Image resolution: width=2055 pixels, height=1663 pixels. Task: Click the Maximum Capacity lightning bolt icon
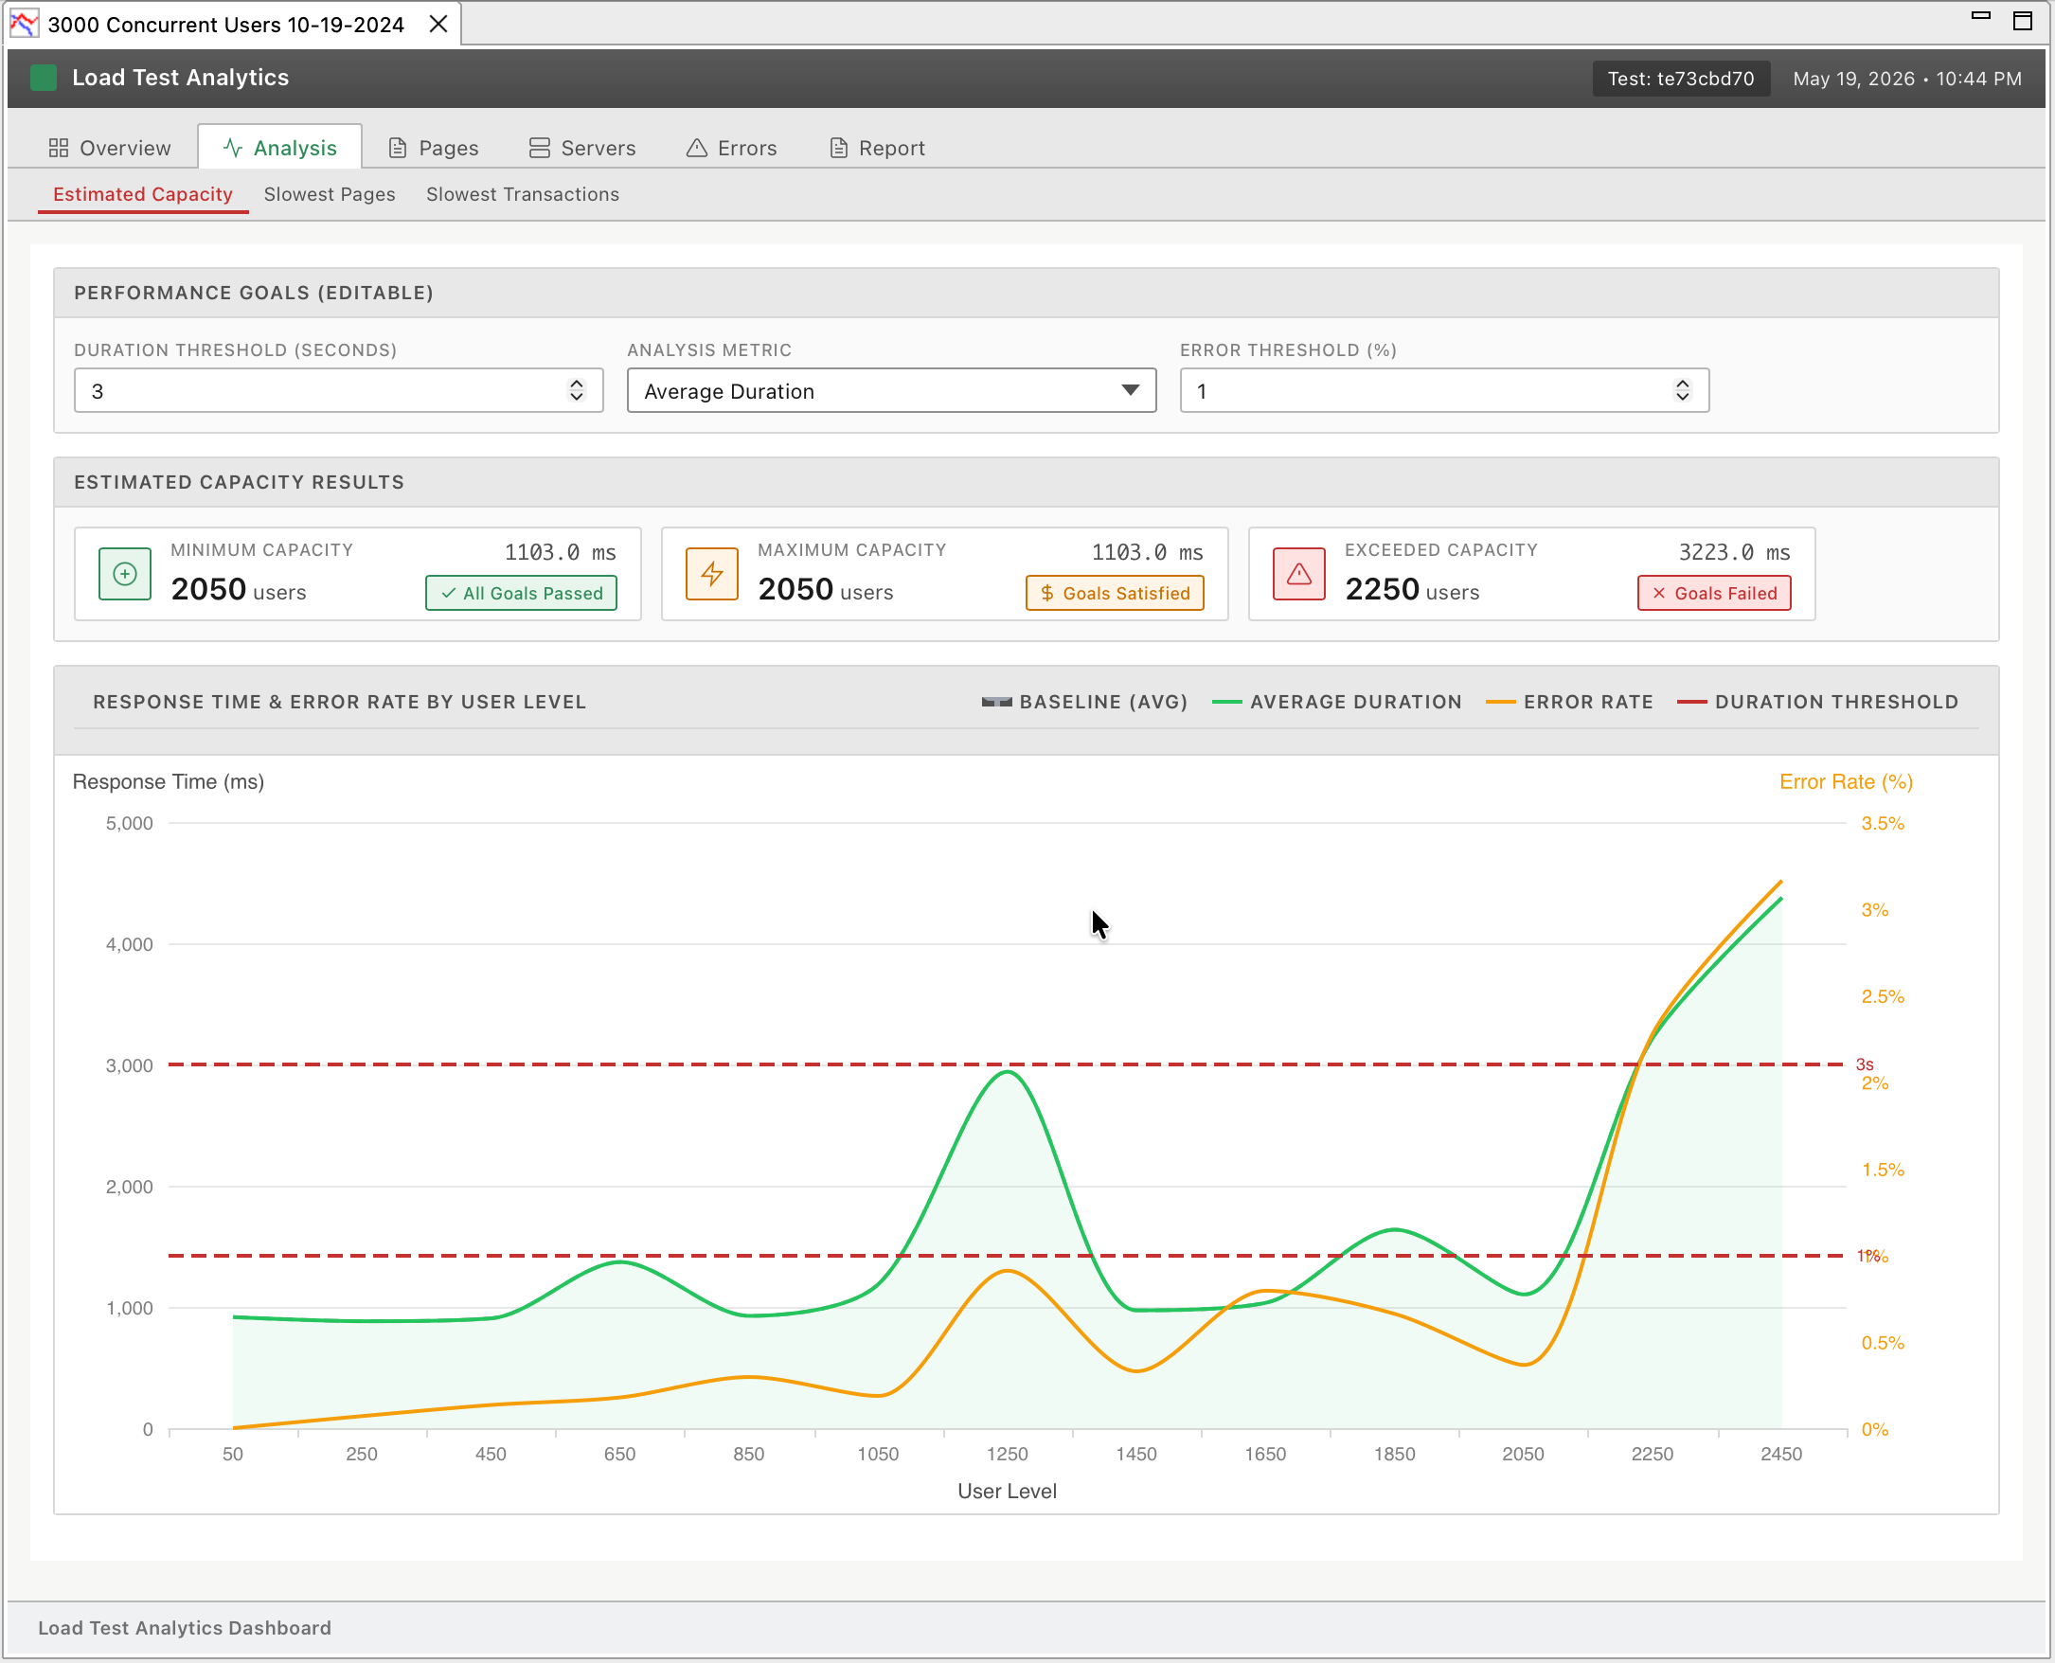(x=712, y=574)
